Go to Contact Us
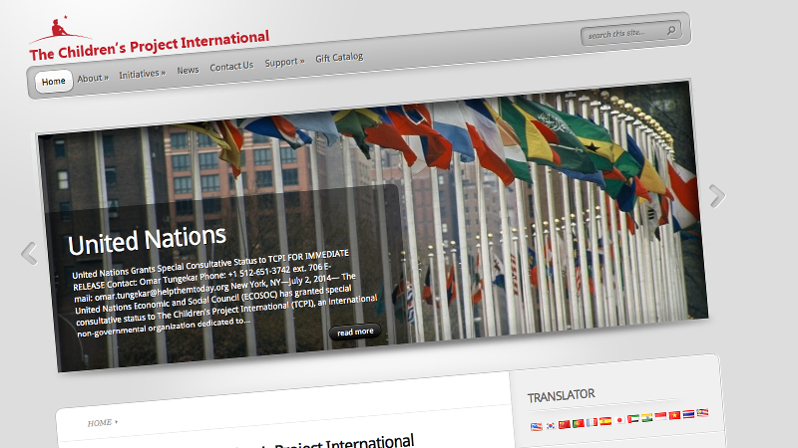This screenshot has height=448, width=798. [x=231, y=66]
